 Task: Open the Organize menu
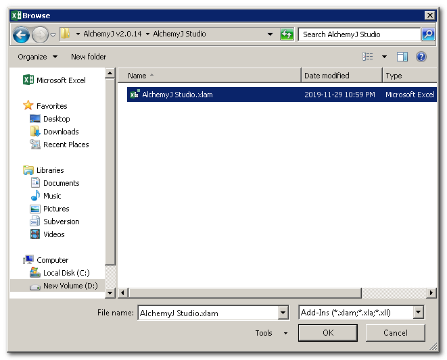[37, 57]
